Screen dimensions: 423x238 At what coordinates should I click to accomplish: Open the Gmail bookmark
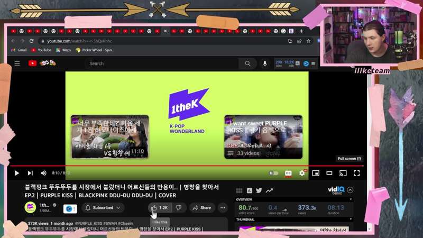[x=19, y=50]
